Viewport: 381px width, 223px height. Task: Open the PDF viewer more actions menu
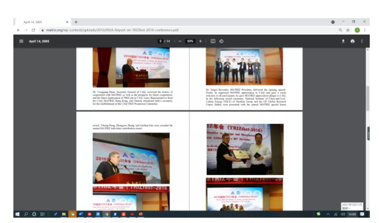coord(362,41)
